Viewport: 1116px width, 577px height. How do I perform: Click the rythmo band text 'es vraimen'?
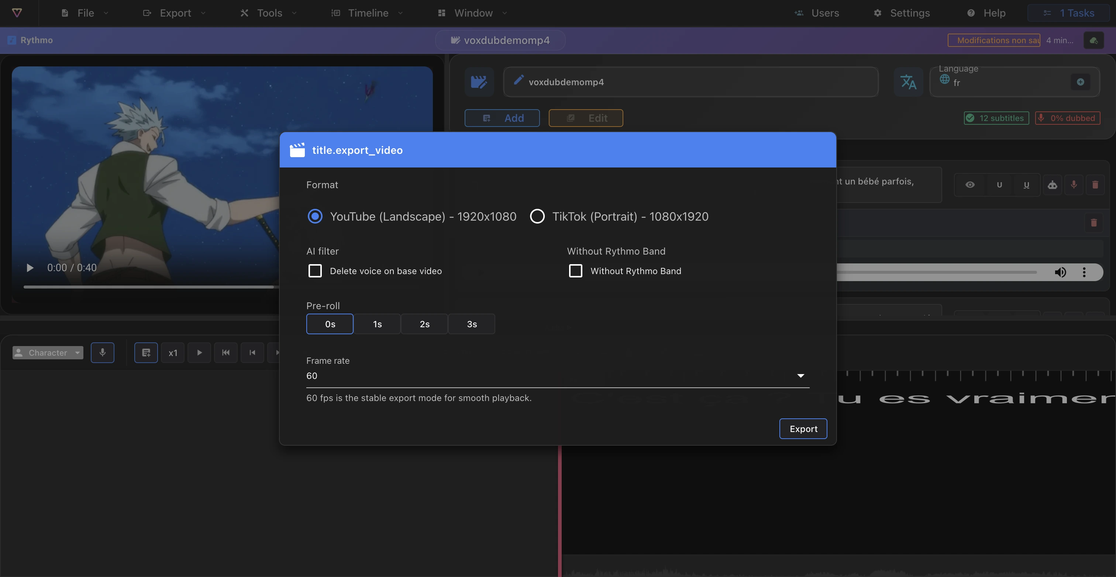point(996,398)
